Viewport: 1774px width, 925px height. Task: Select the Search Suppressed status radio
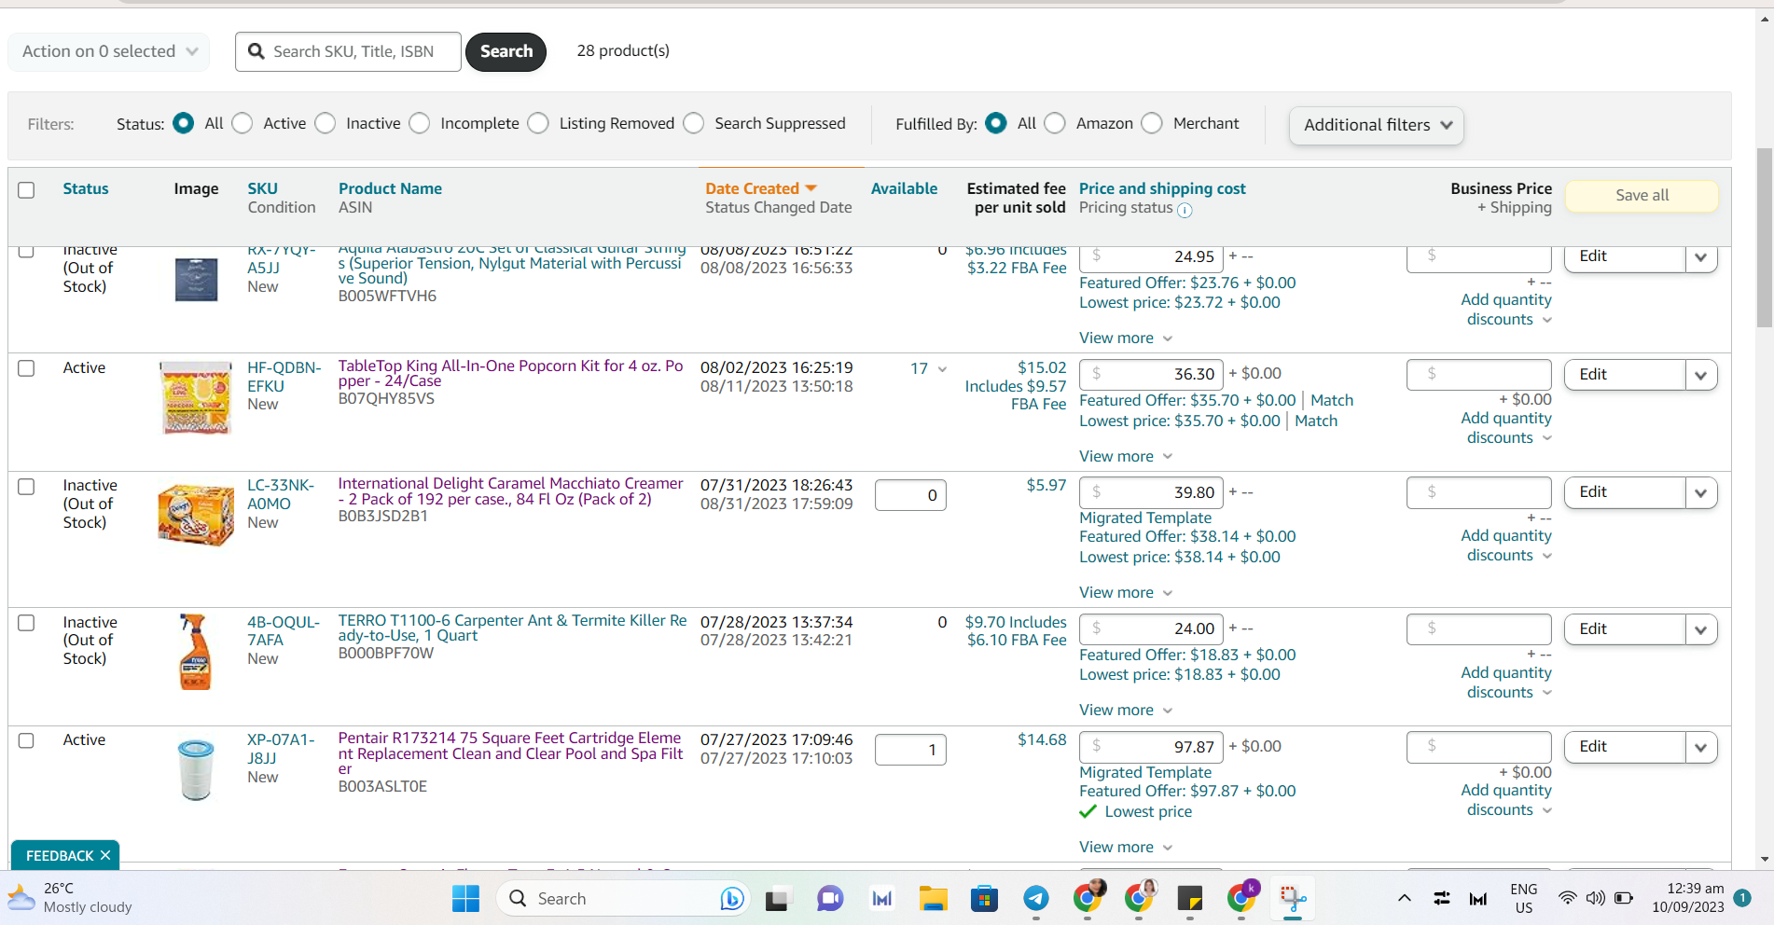pyautogui.click(x=694, y=123)
